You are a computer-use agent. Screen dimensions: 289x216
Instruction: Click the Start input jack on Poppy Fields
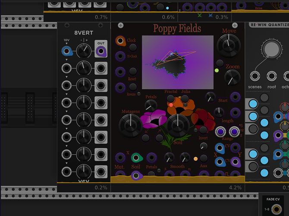(235, 97)
